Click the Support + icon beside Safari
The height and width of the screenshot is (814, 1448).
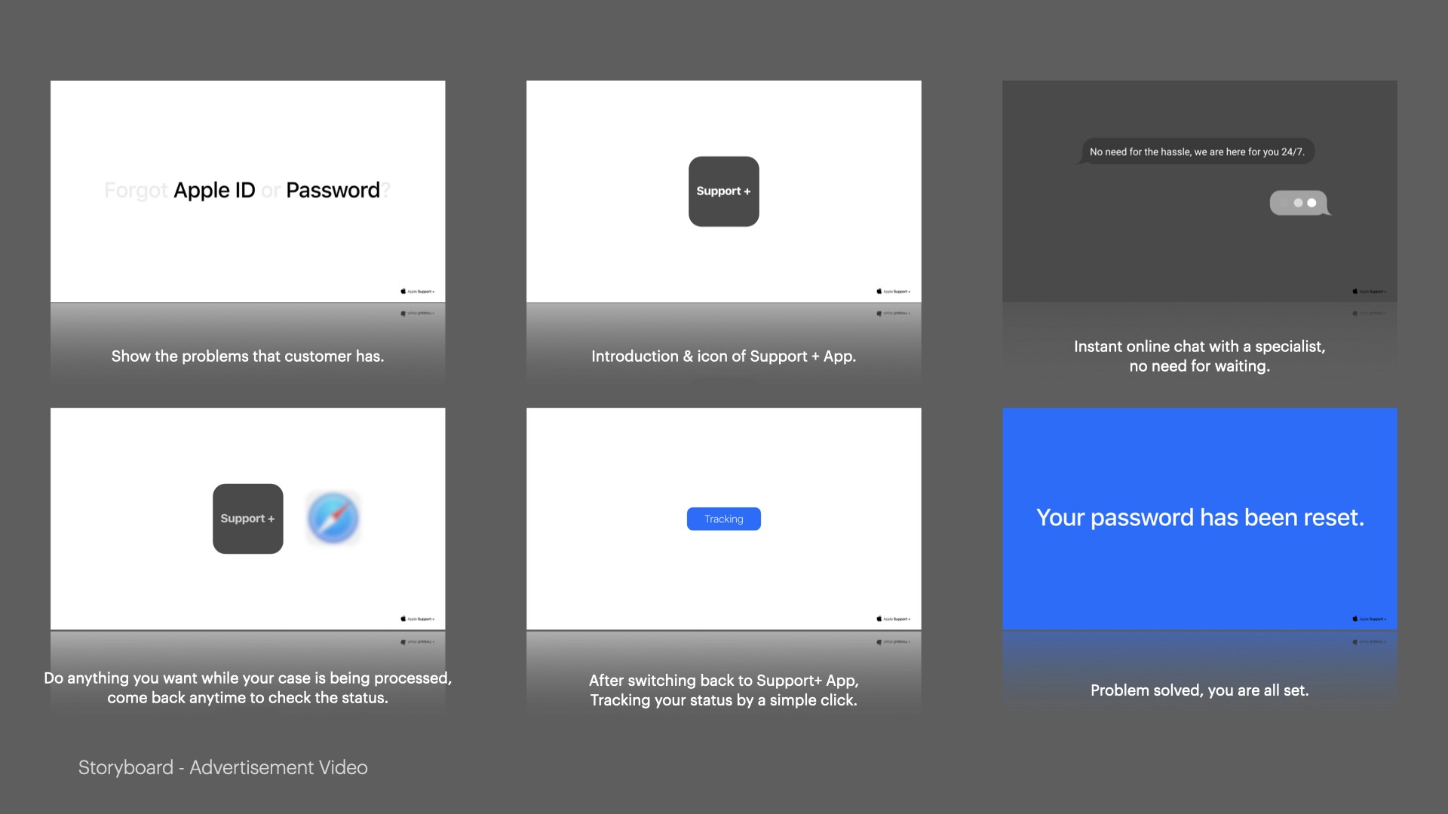coord(247,519)
